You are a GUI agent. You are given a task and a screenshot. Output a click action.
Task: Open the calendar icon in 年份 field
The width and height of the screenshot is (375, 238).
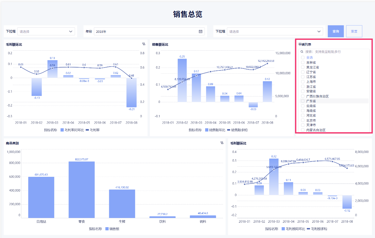[201, 31]
